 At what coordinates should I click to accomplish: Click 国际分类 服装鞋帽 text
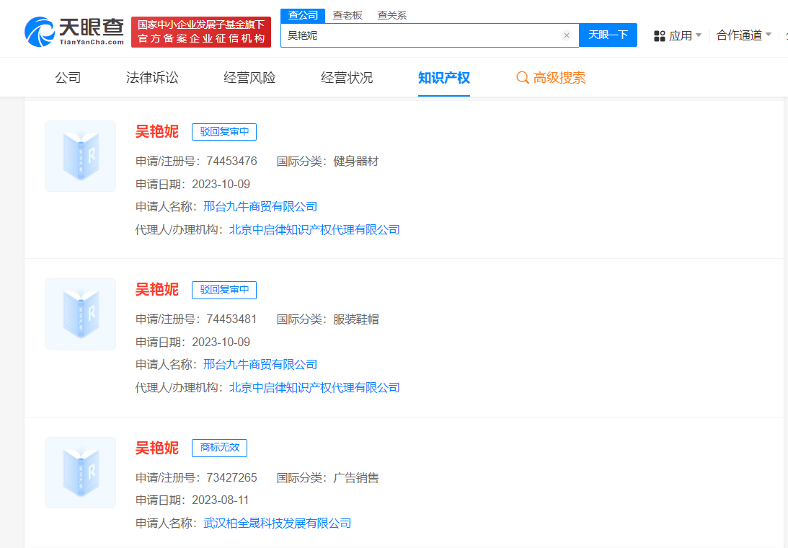356,319
